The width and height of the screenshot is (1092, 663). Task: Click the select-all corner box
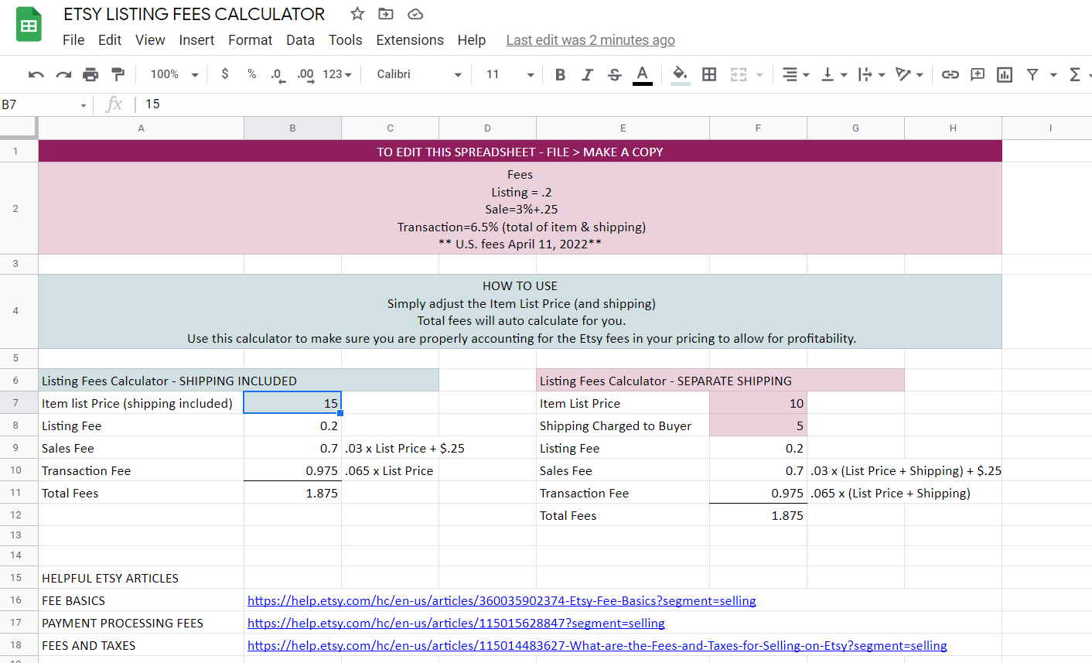[19, 128]
